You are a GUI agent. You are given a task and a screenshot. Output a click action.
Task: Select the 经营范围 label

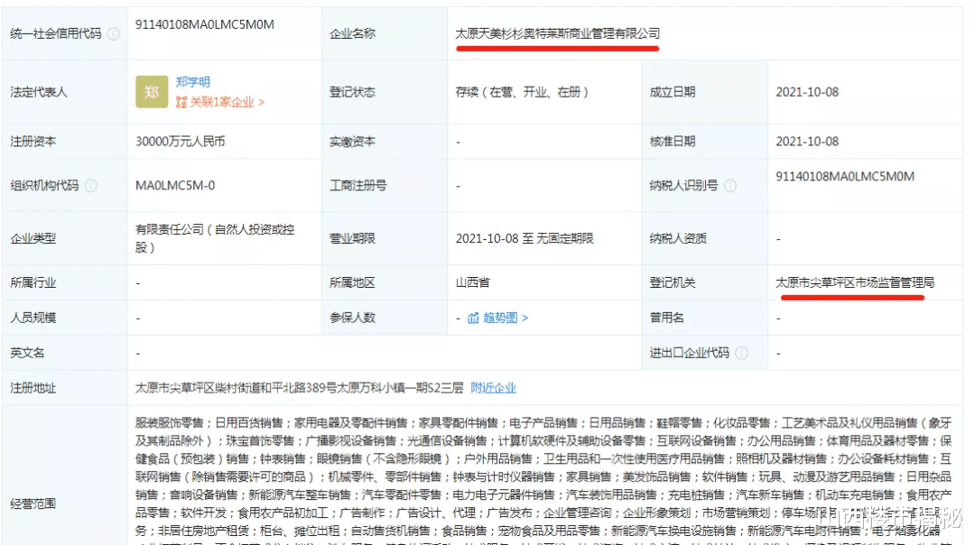pyautogui.click(x=33, y=503)
